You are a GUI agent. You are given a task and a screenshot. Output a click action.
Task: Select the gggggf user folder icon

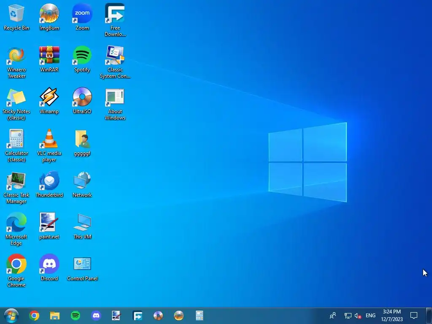[x=82, y=143]
